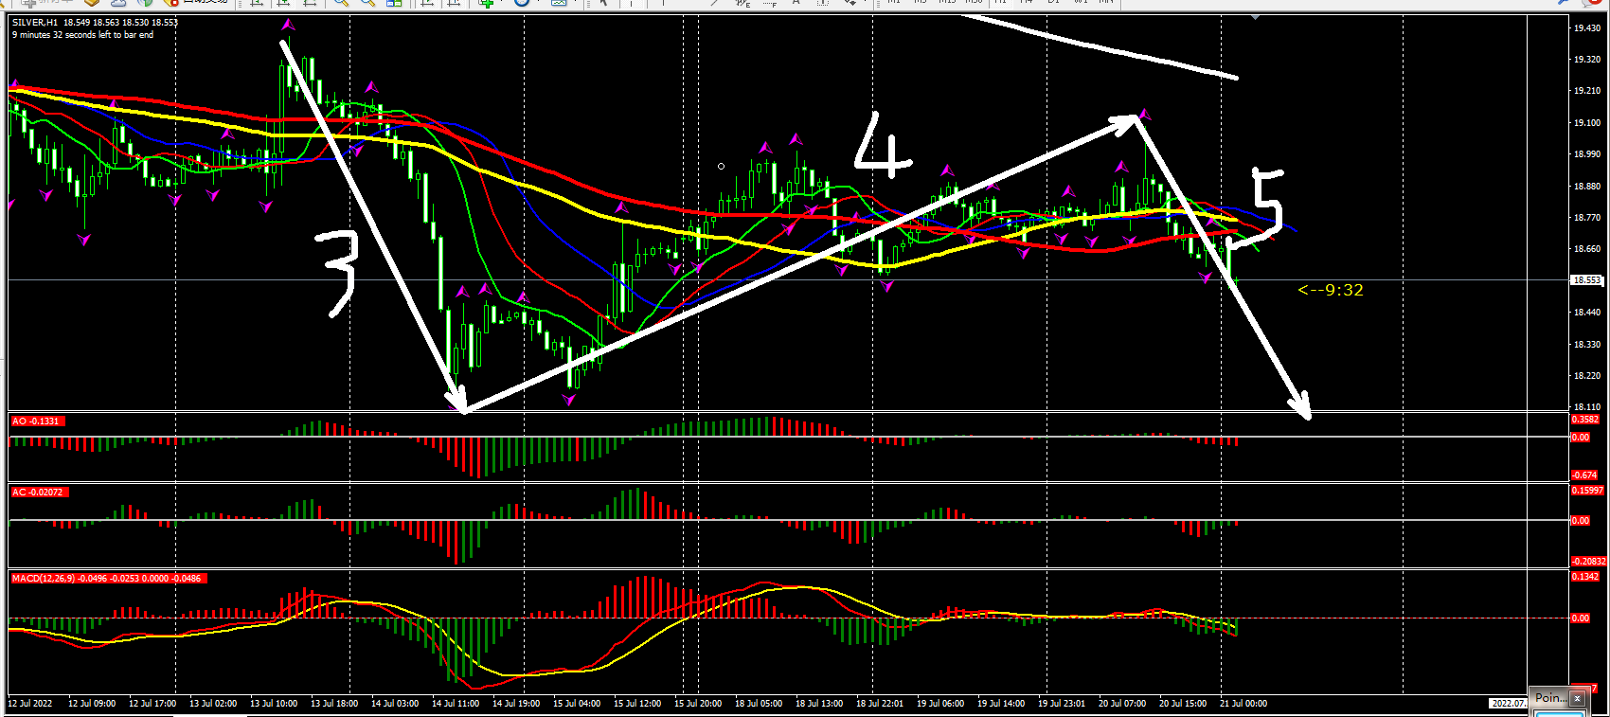Click the Periods clock icon

(x=522, y=3)
